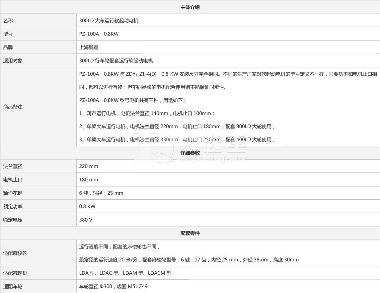Click the value 220 mm

(x=89, y=166)
